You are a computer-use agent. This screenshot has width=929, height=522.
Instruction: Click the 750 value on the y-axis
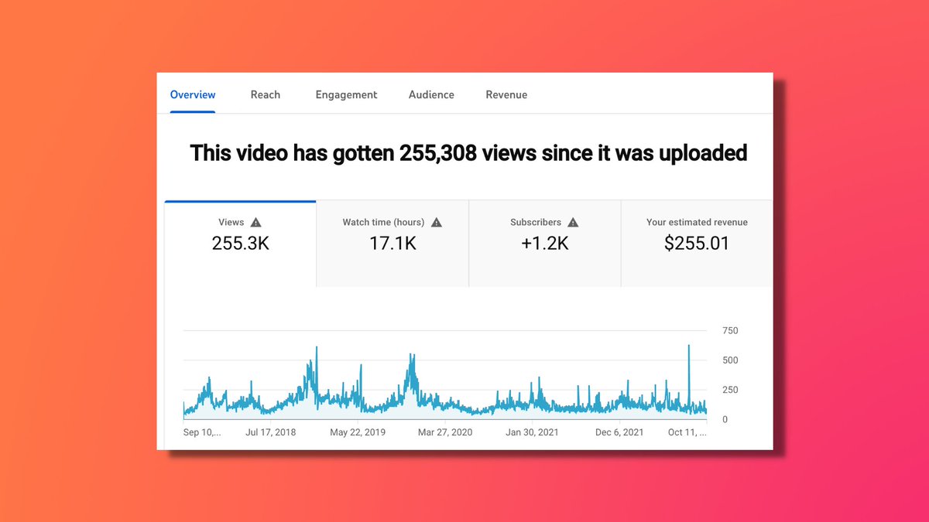click(729, 330)
